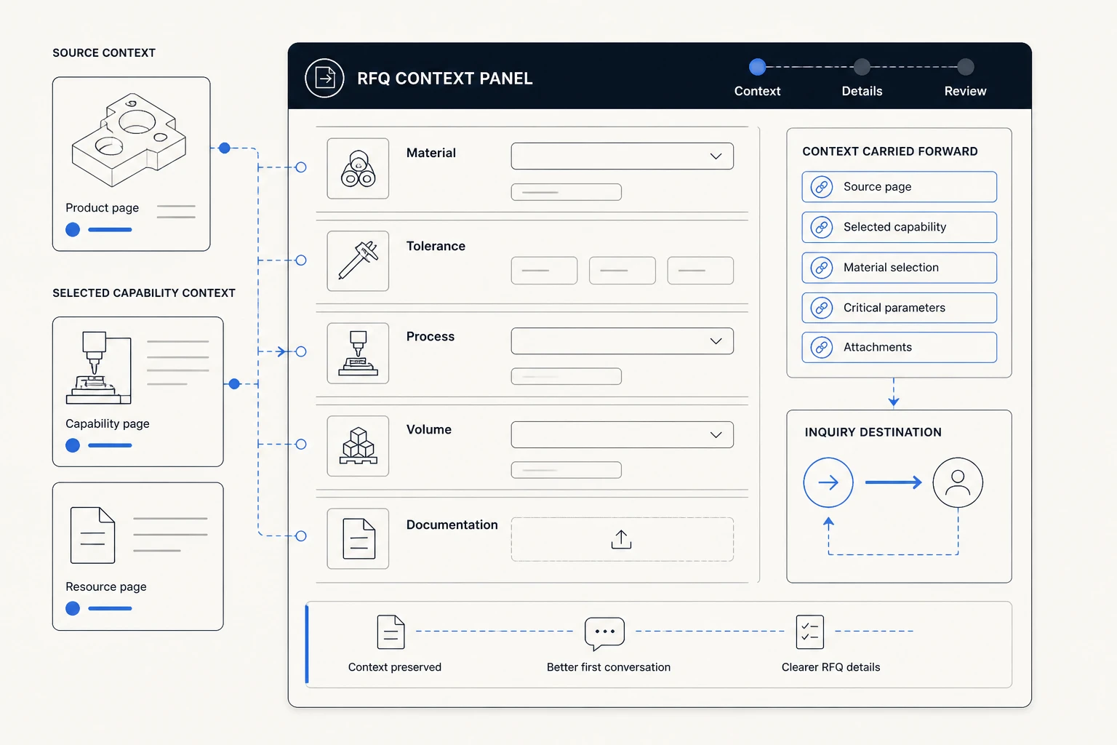Click the link icon beside Attachments
1117x745 pixels.
click(822, 348)
